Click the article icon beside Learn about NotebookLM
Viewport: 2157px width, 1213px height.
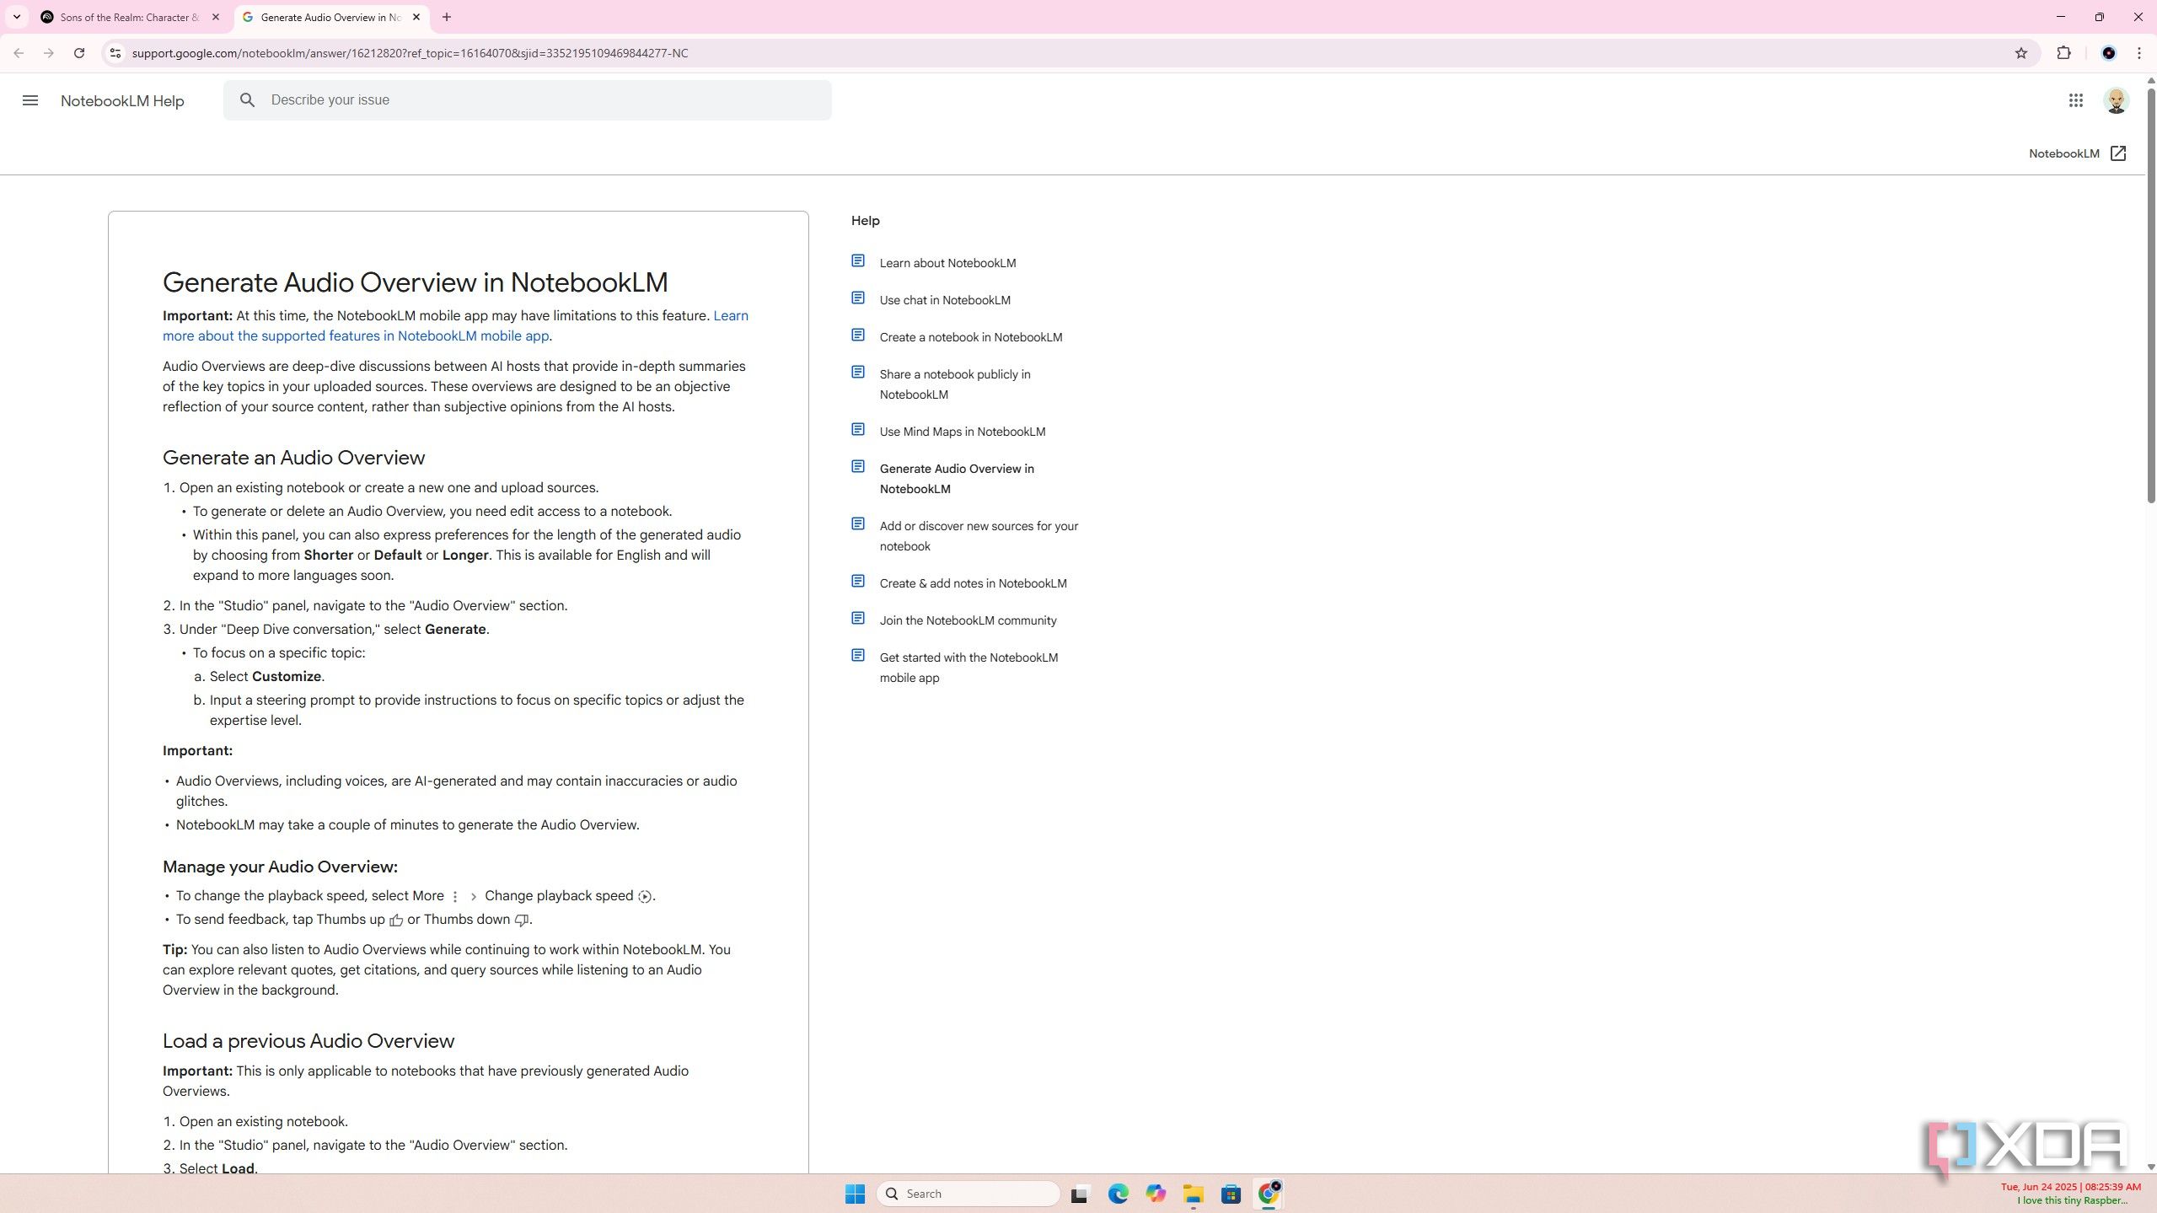pos(858,261)
